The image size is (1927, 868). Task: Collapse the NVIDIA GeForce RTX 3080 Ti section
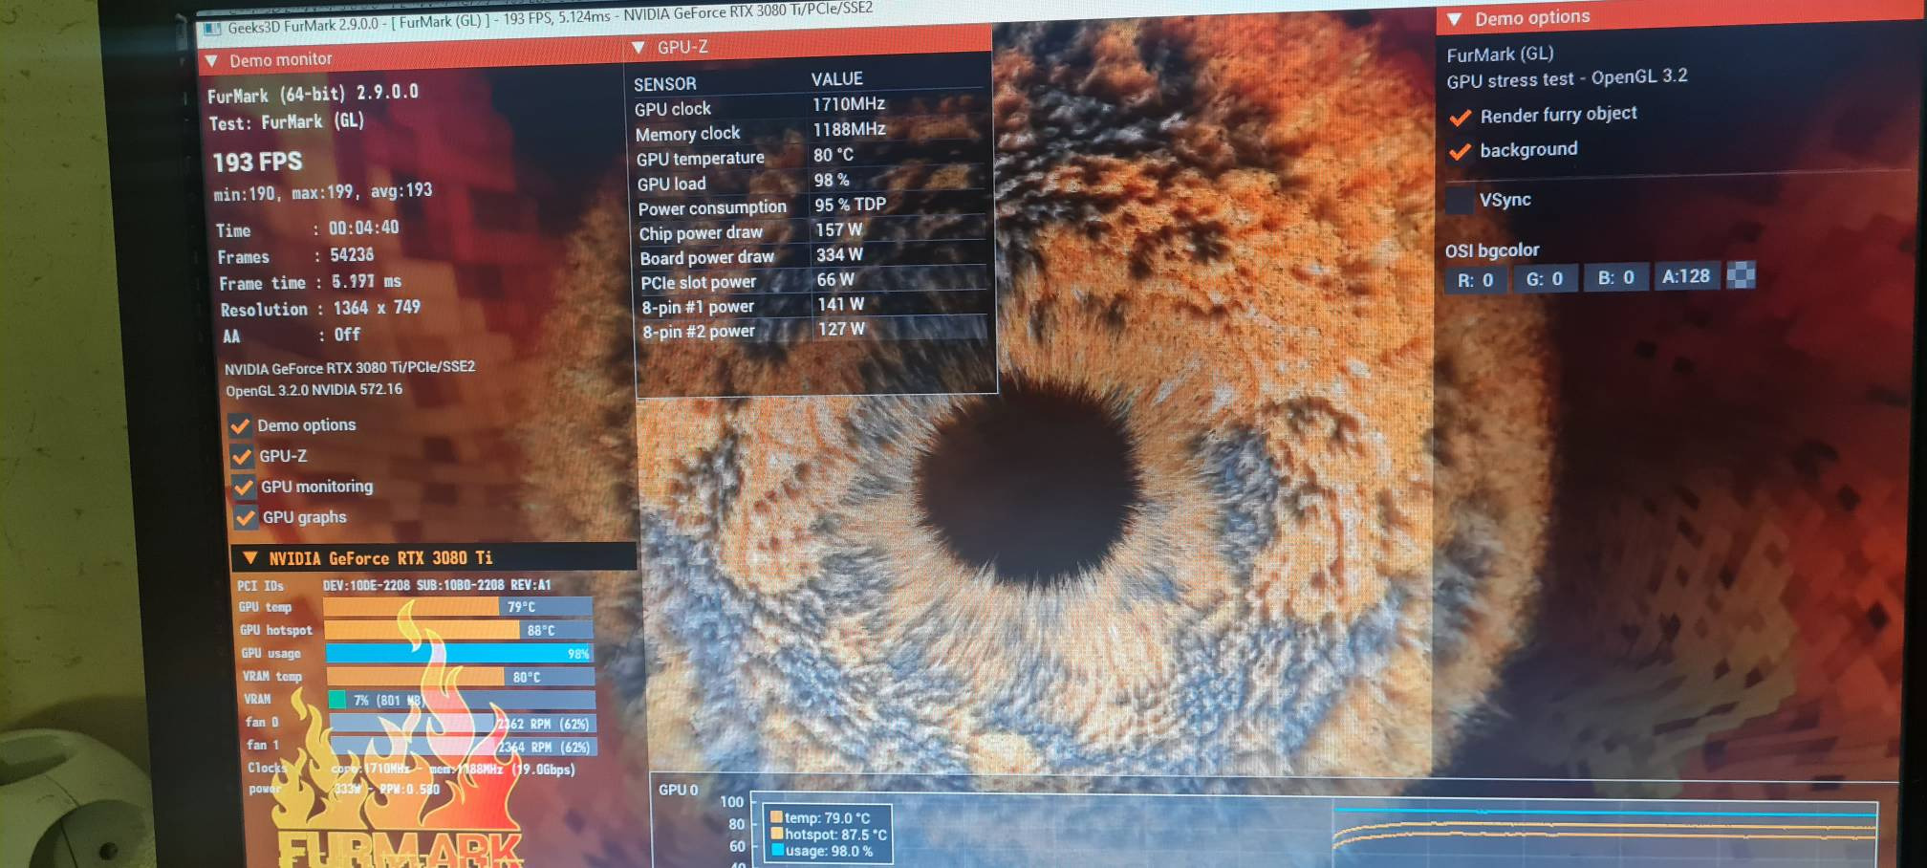pyautogui.click(x=250, y=557)
